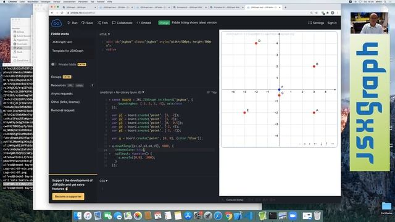Save the fiddle
Screen dimensions: 395x222
(87, 23)
